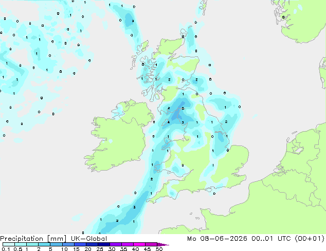Click the "00..01 UTC" time text
The height and width of the screenshot is (251, 326).
click(271, 239)
